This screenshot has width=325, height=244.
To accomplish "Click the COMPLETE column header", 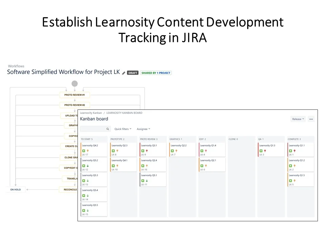I will pos(294,139).
